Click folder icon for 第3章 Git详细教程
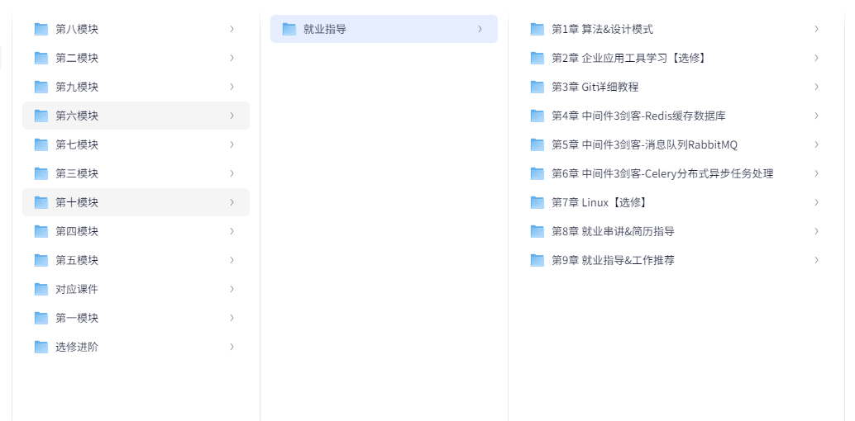The width and height of the screenshot is (855, 421). [x=537, y=87]
